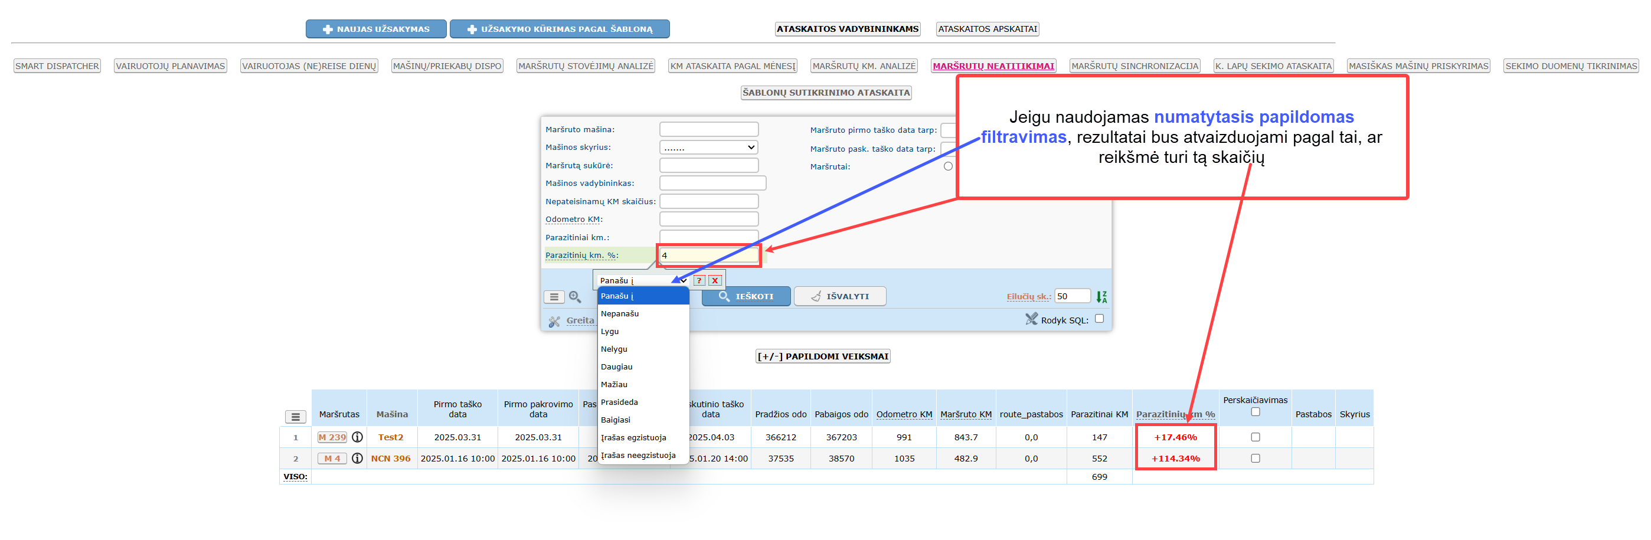The image size is (1651, 540).
Task: Click the Maršruto mašina input field
Action: click(709, 129)
